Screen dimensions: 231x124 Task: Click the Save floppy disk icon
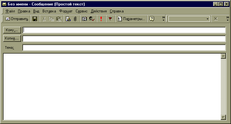[x=35, y=19]
